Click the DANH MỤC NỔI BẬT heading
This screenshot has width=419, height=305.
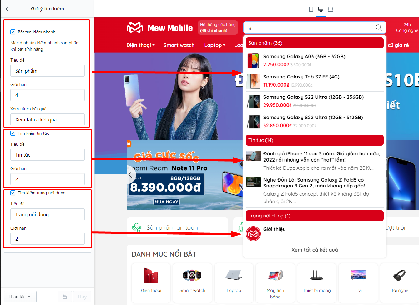coord(164,254)
